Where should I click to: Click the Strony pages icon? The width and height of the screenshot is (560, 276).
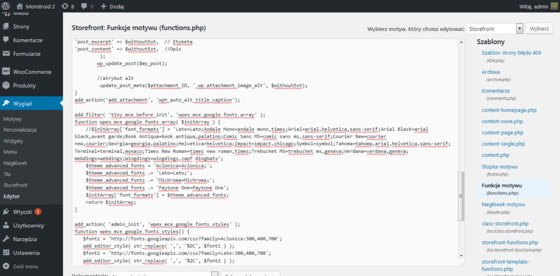[5, 26]
